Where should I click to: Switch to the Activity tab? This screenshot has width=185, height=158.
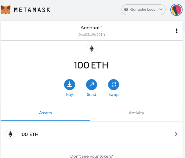coord(136,113)
